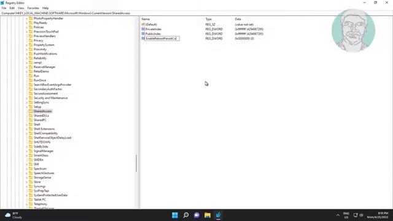Open the Teams Chat taskbar icon
Screen dimensions: 393x221
pos(196,215)
